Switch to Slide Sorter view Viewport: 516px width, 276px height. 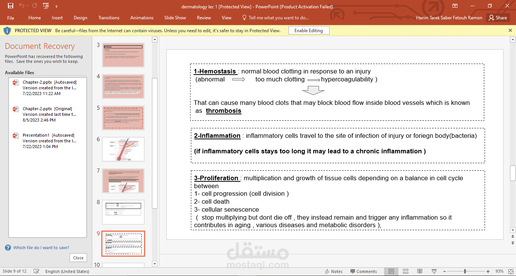pos(406,271)
